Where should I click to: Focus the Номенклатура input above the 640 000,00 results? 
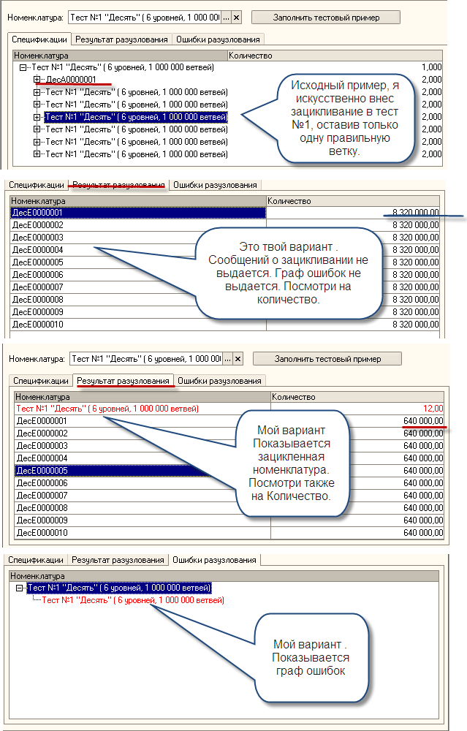pos(146,359)
